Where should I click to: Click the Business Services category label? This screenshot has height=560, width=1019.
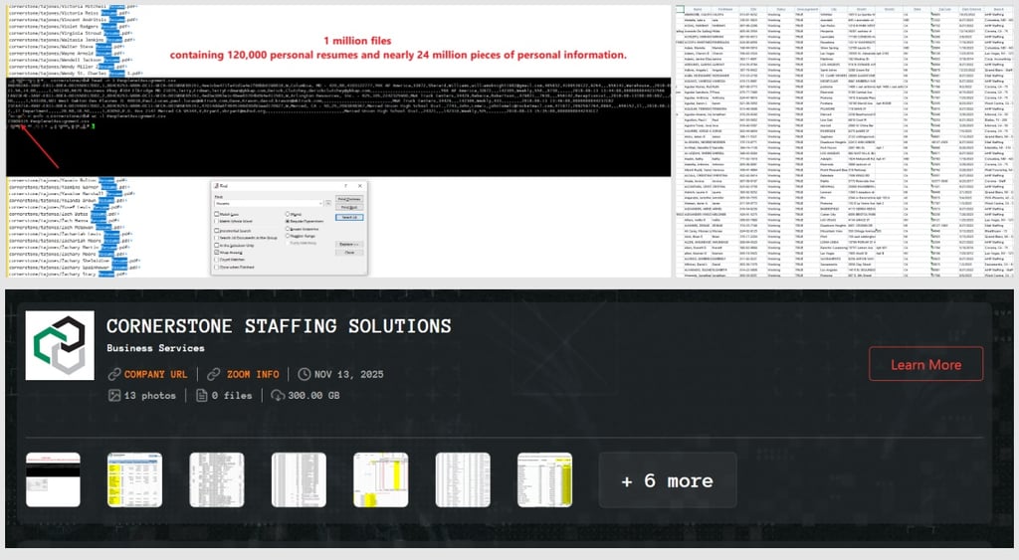[x=155, y=348]
